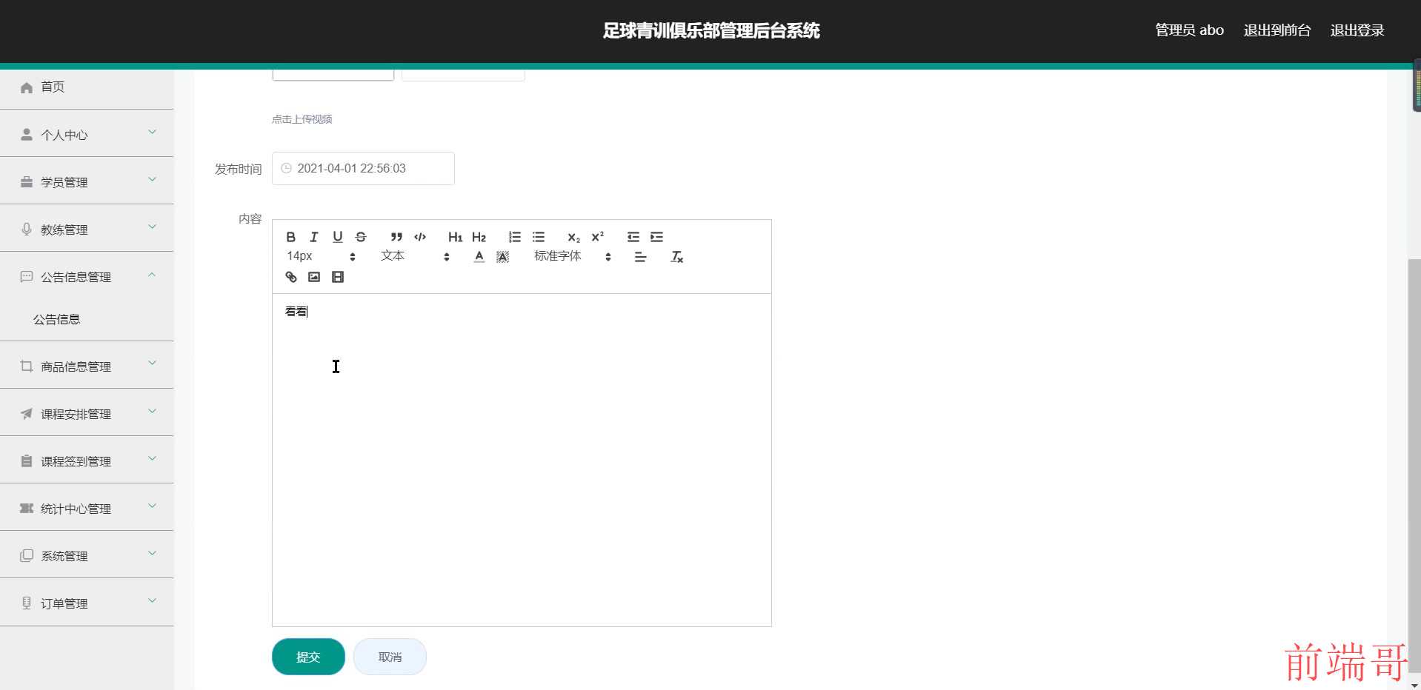Screen dimensions: 1421x690
Task: Decrease indent of text
Action: (633, 237)
